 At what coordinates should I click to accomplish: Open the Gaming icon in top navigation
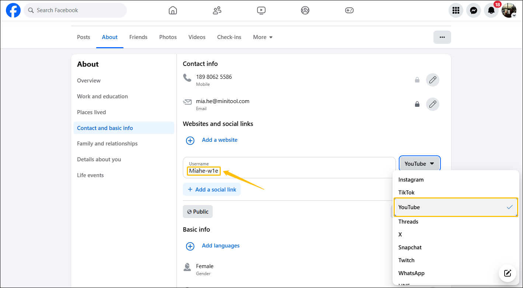click(349, 10)
